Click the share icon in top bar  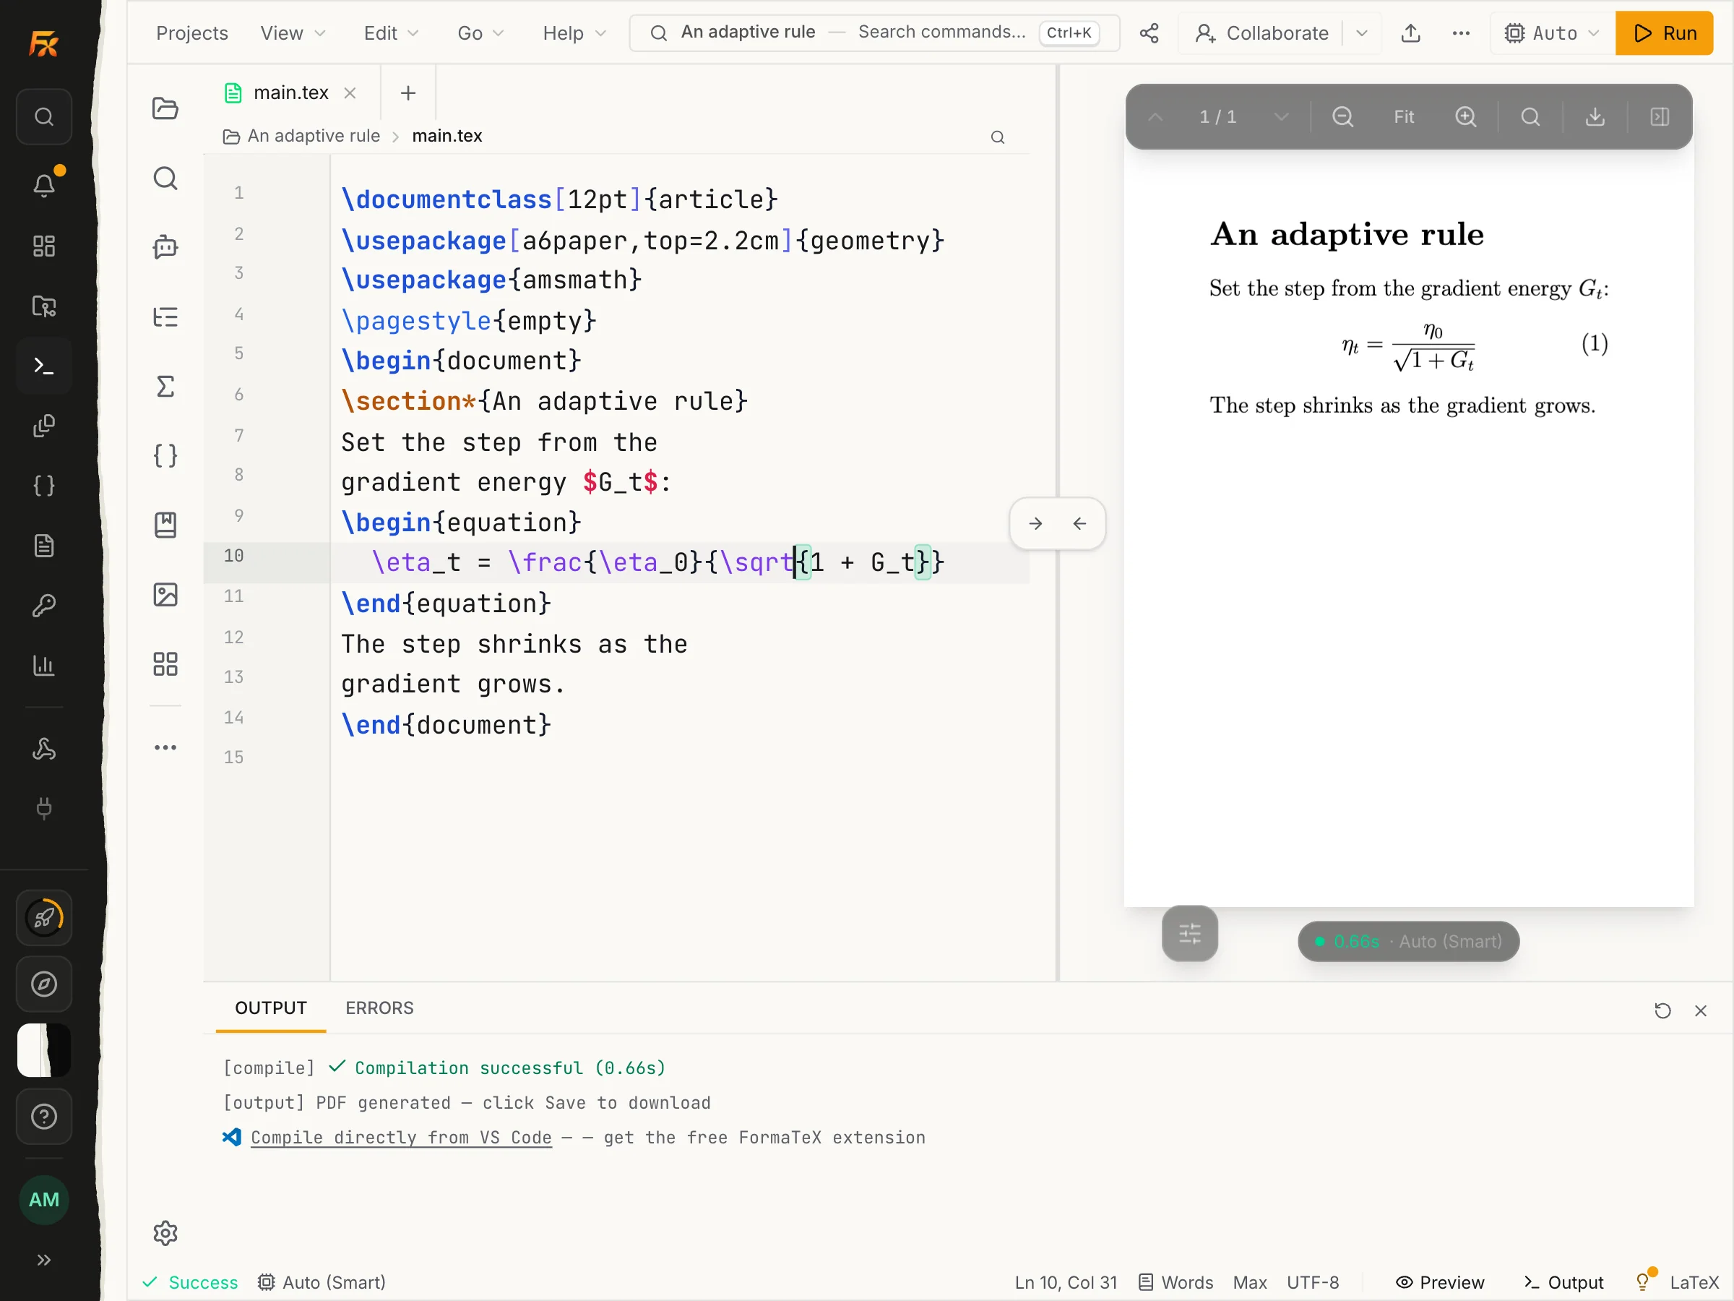[1149, 33]
